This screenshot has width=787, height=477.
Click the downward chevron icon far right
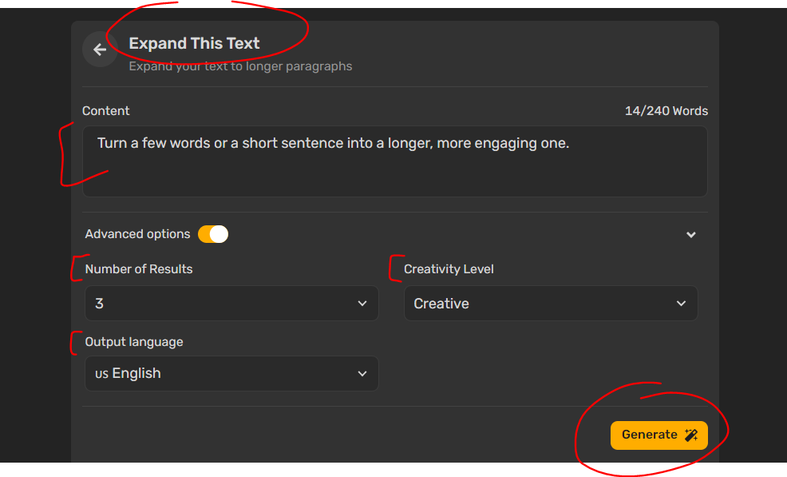pyautogui.click(x=691, y=234)
